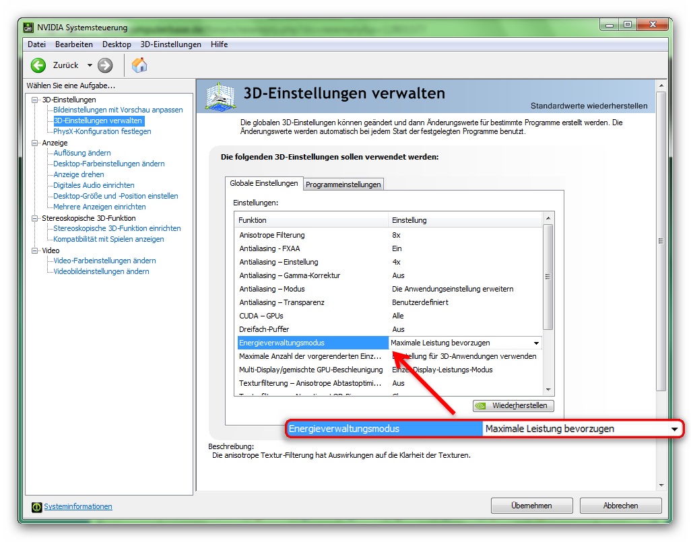Collapse the Stereoskopische 3D-Funktion tree node
The image size is (691, 542).
pos(35,218)
